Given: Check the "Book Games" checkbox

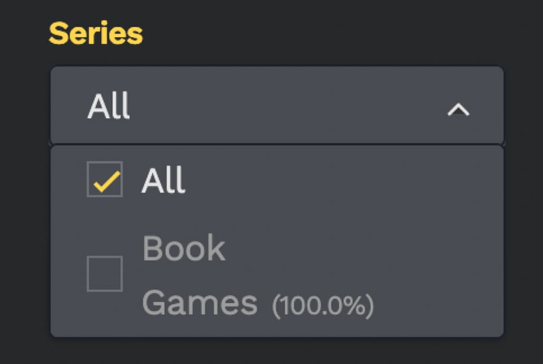Looking at the screenshot, I should (x=105, y=273).
